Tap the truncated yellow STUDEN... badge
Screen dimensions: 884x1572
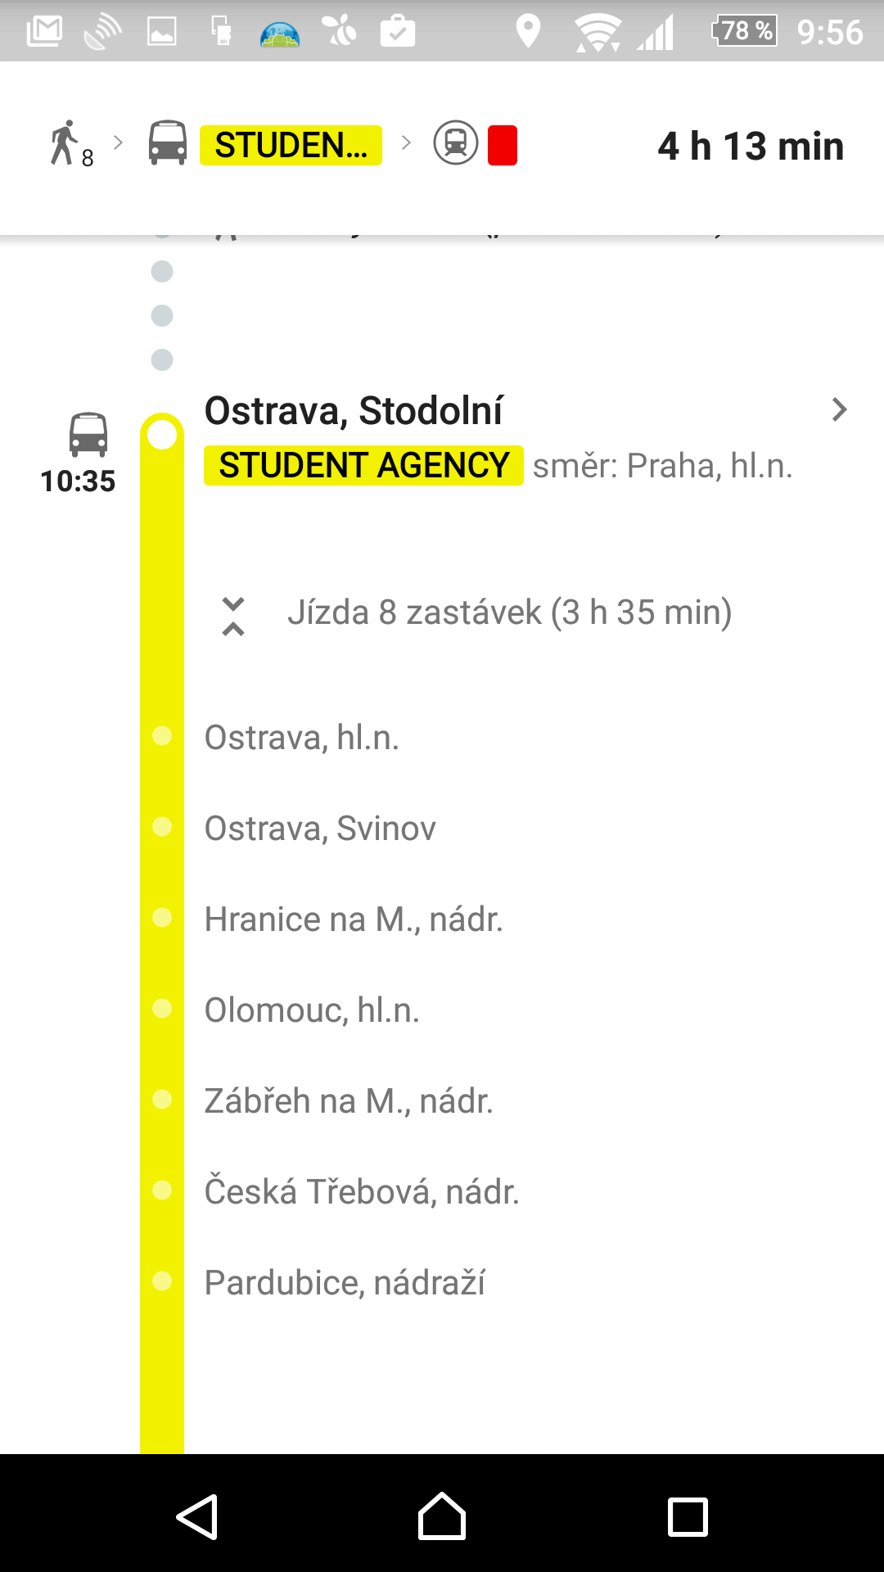pos(291,146)
